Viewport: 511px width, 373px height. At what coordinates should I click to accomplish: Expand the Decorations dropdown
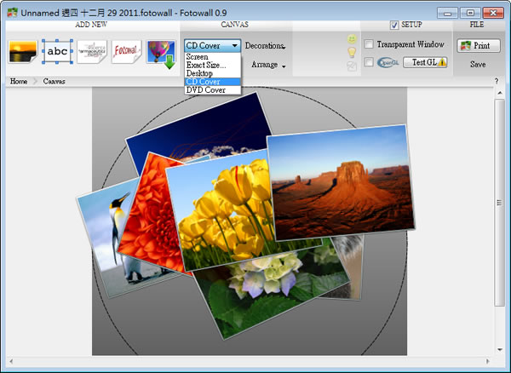pyautogui.click(x=265, y=46)
